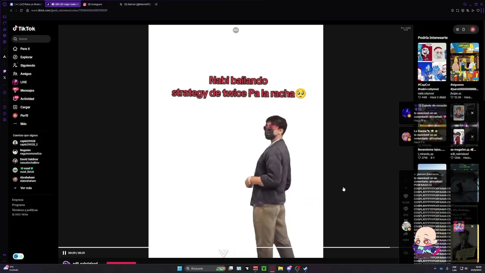Bookmark the page with the heart icon
The image size is (485, 273).
click(x=478, y=11)
